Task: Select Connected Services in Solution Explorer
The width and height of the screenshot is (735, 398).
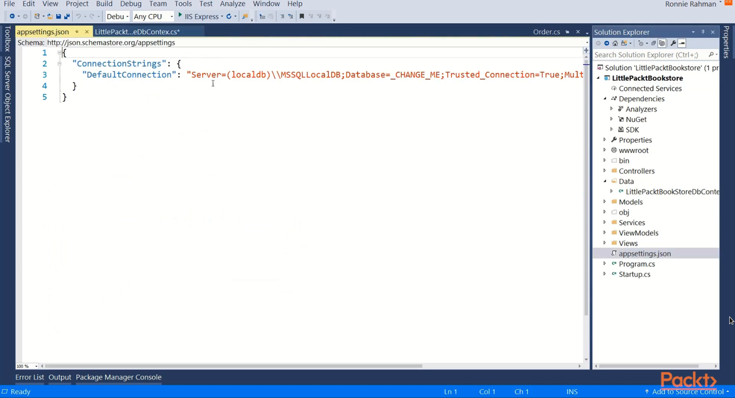Action: pyautogui.click(x=650, y=88)
